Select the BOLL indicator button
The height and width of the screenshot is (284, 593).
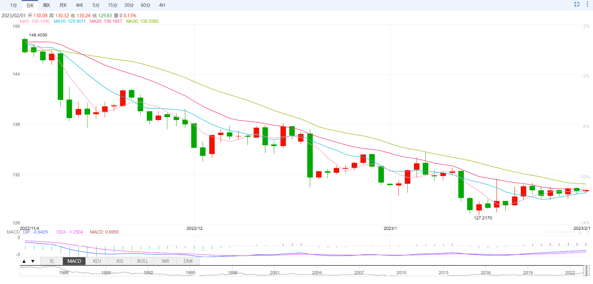click(143, 261)
